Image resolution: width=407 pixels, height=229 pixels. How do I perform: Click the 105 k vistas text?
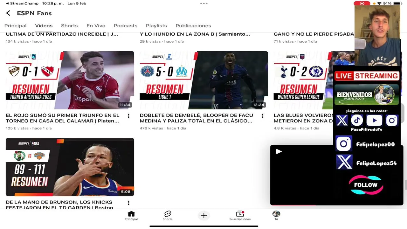point(17,128)
